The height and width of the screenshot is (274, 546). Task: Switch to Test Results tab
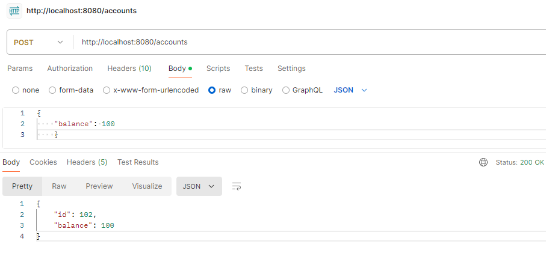coord(138,162)
